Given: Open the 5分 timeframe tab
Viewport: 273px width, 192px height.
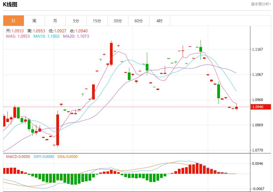Looking at the screenshot, I should [x=76, y=21].
